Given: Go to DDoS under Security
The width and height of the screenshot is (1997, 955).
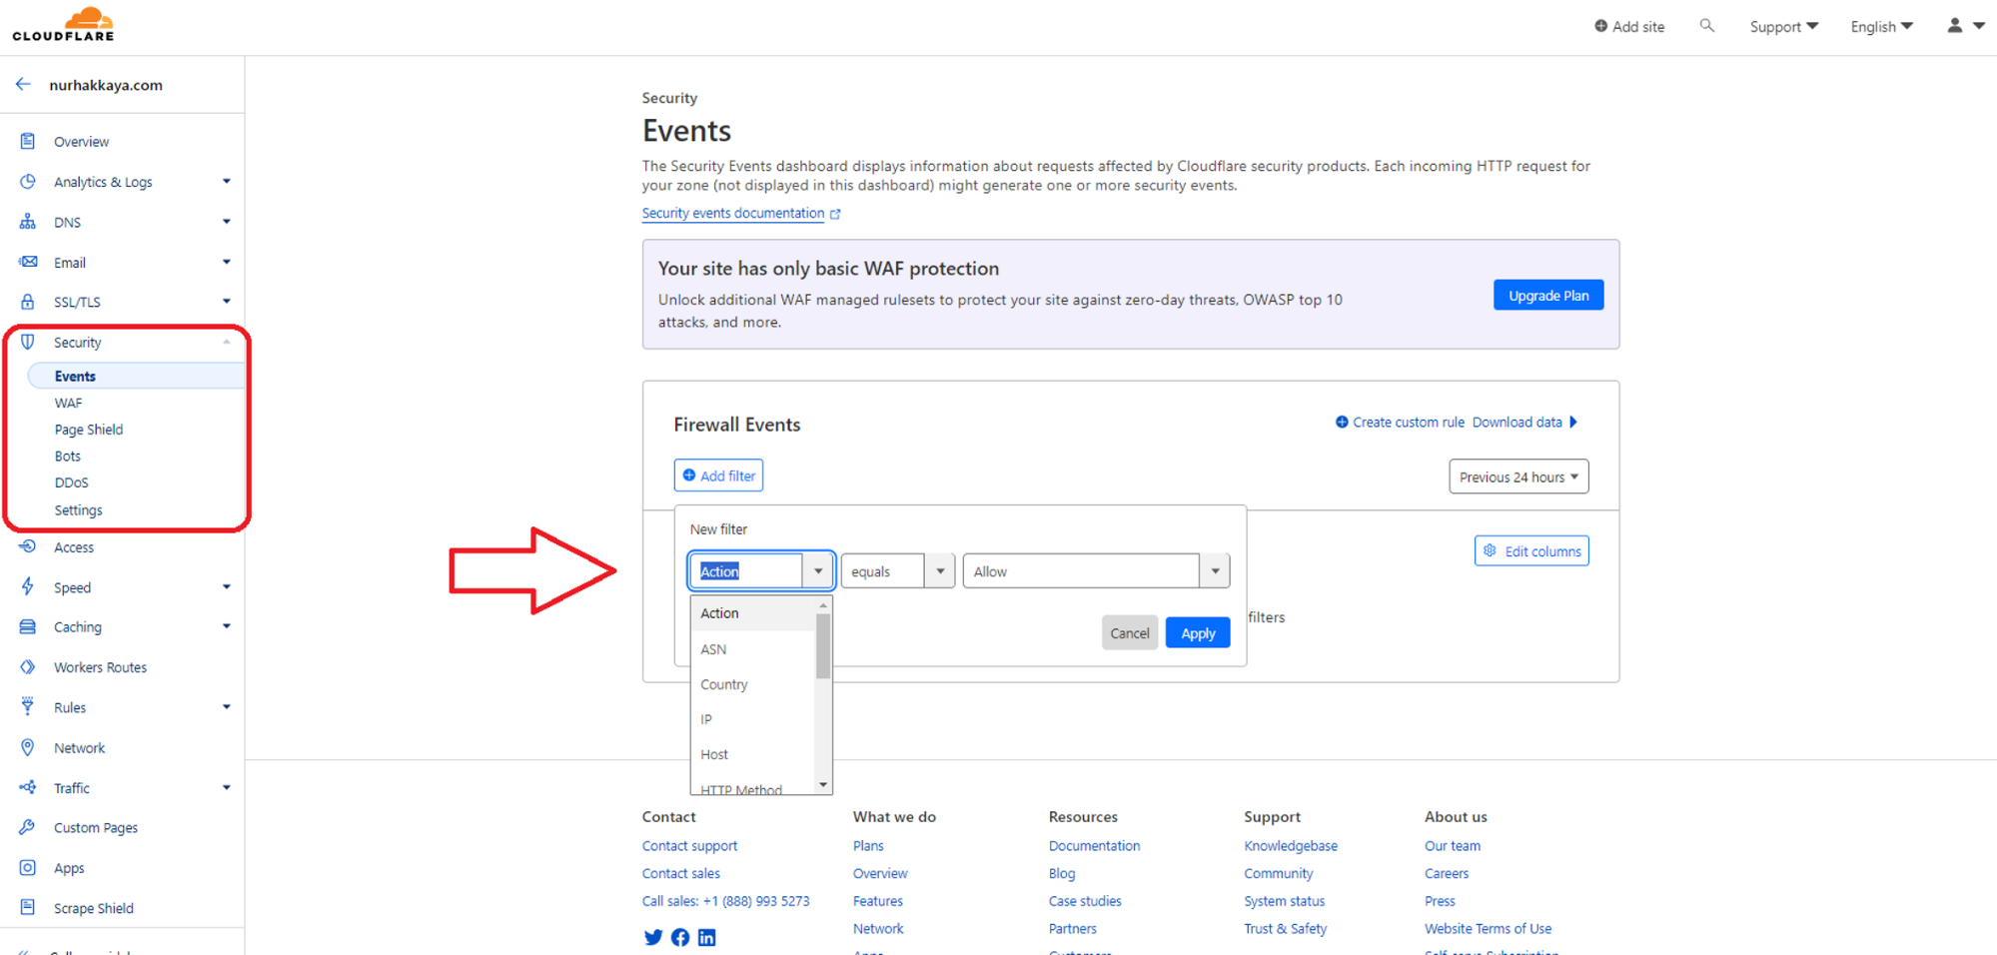Looking at the screenshot, I should tap(71, 482).
